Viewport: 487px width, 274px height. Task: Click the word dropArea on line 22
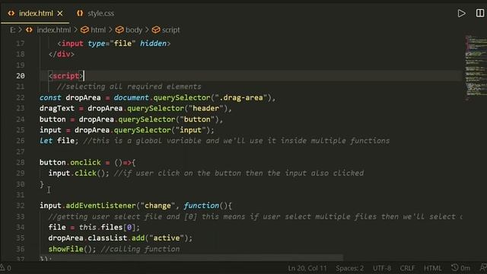click(83, 97)
